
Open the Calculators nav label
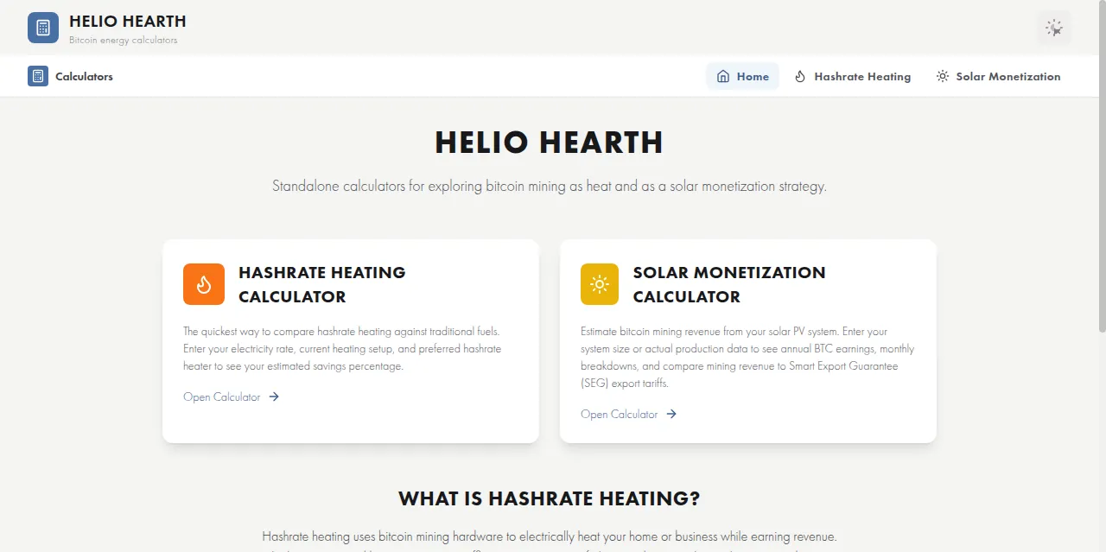(x=84, y=76)
